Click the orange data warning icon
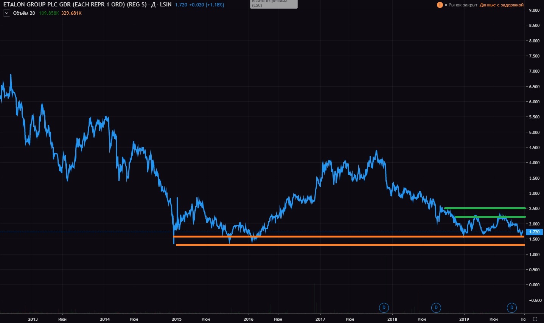The image size is (544, 323). click(x=440, y=5)
